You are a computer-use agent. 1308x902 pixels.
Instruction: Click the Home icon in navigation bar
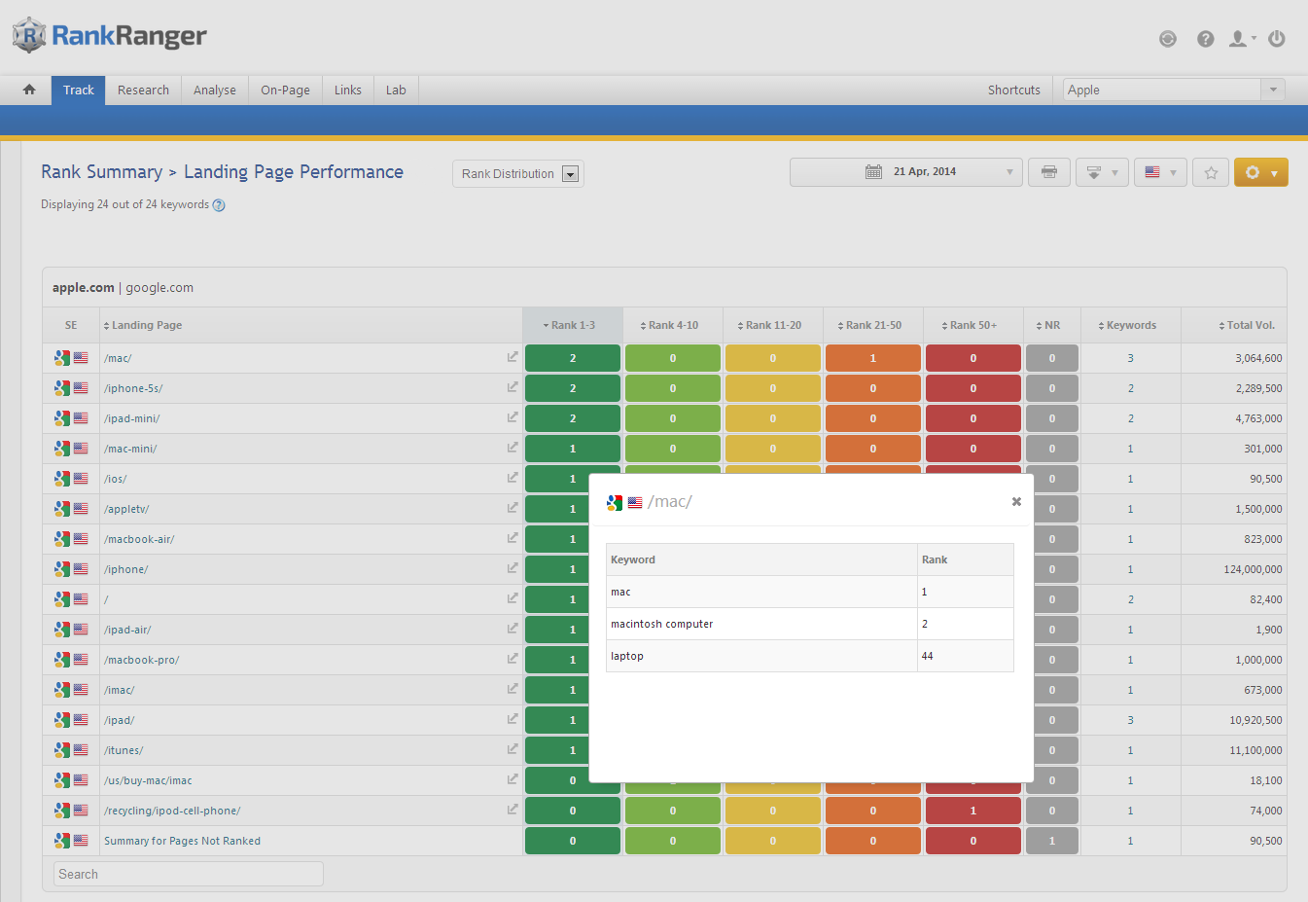(29, 90)
